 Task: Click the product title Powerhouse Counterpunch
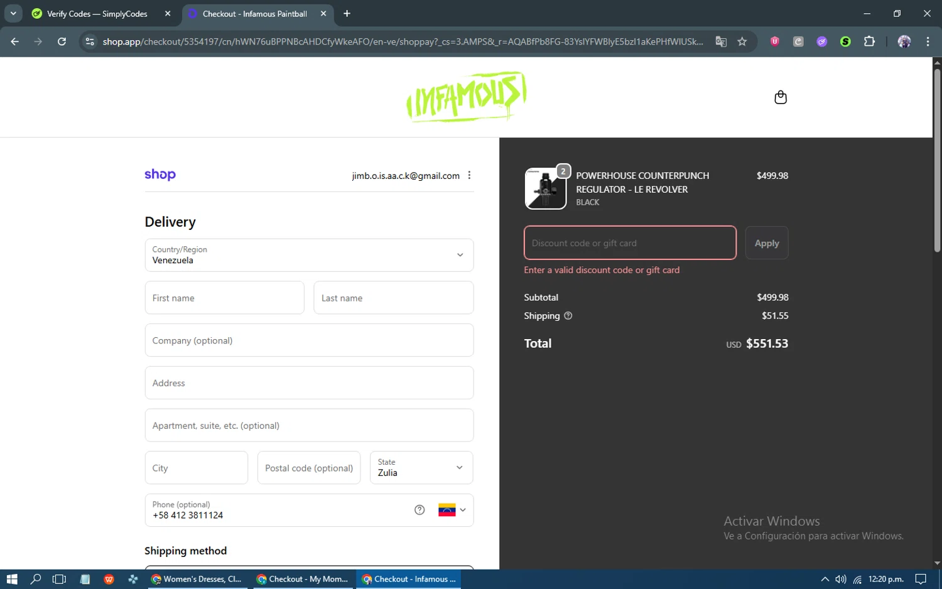tap(642, 183)
